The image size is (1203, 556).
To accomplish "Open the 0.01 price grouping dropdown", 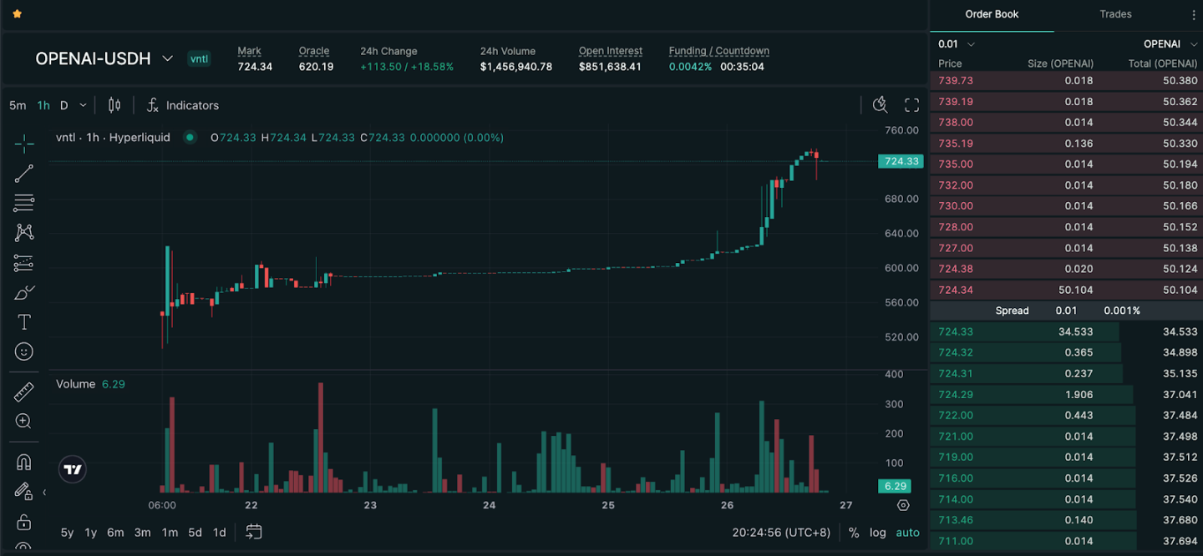I will (956, 44).
